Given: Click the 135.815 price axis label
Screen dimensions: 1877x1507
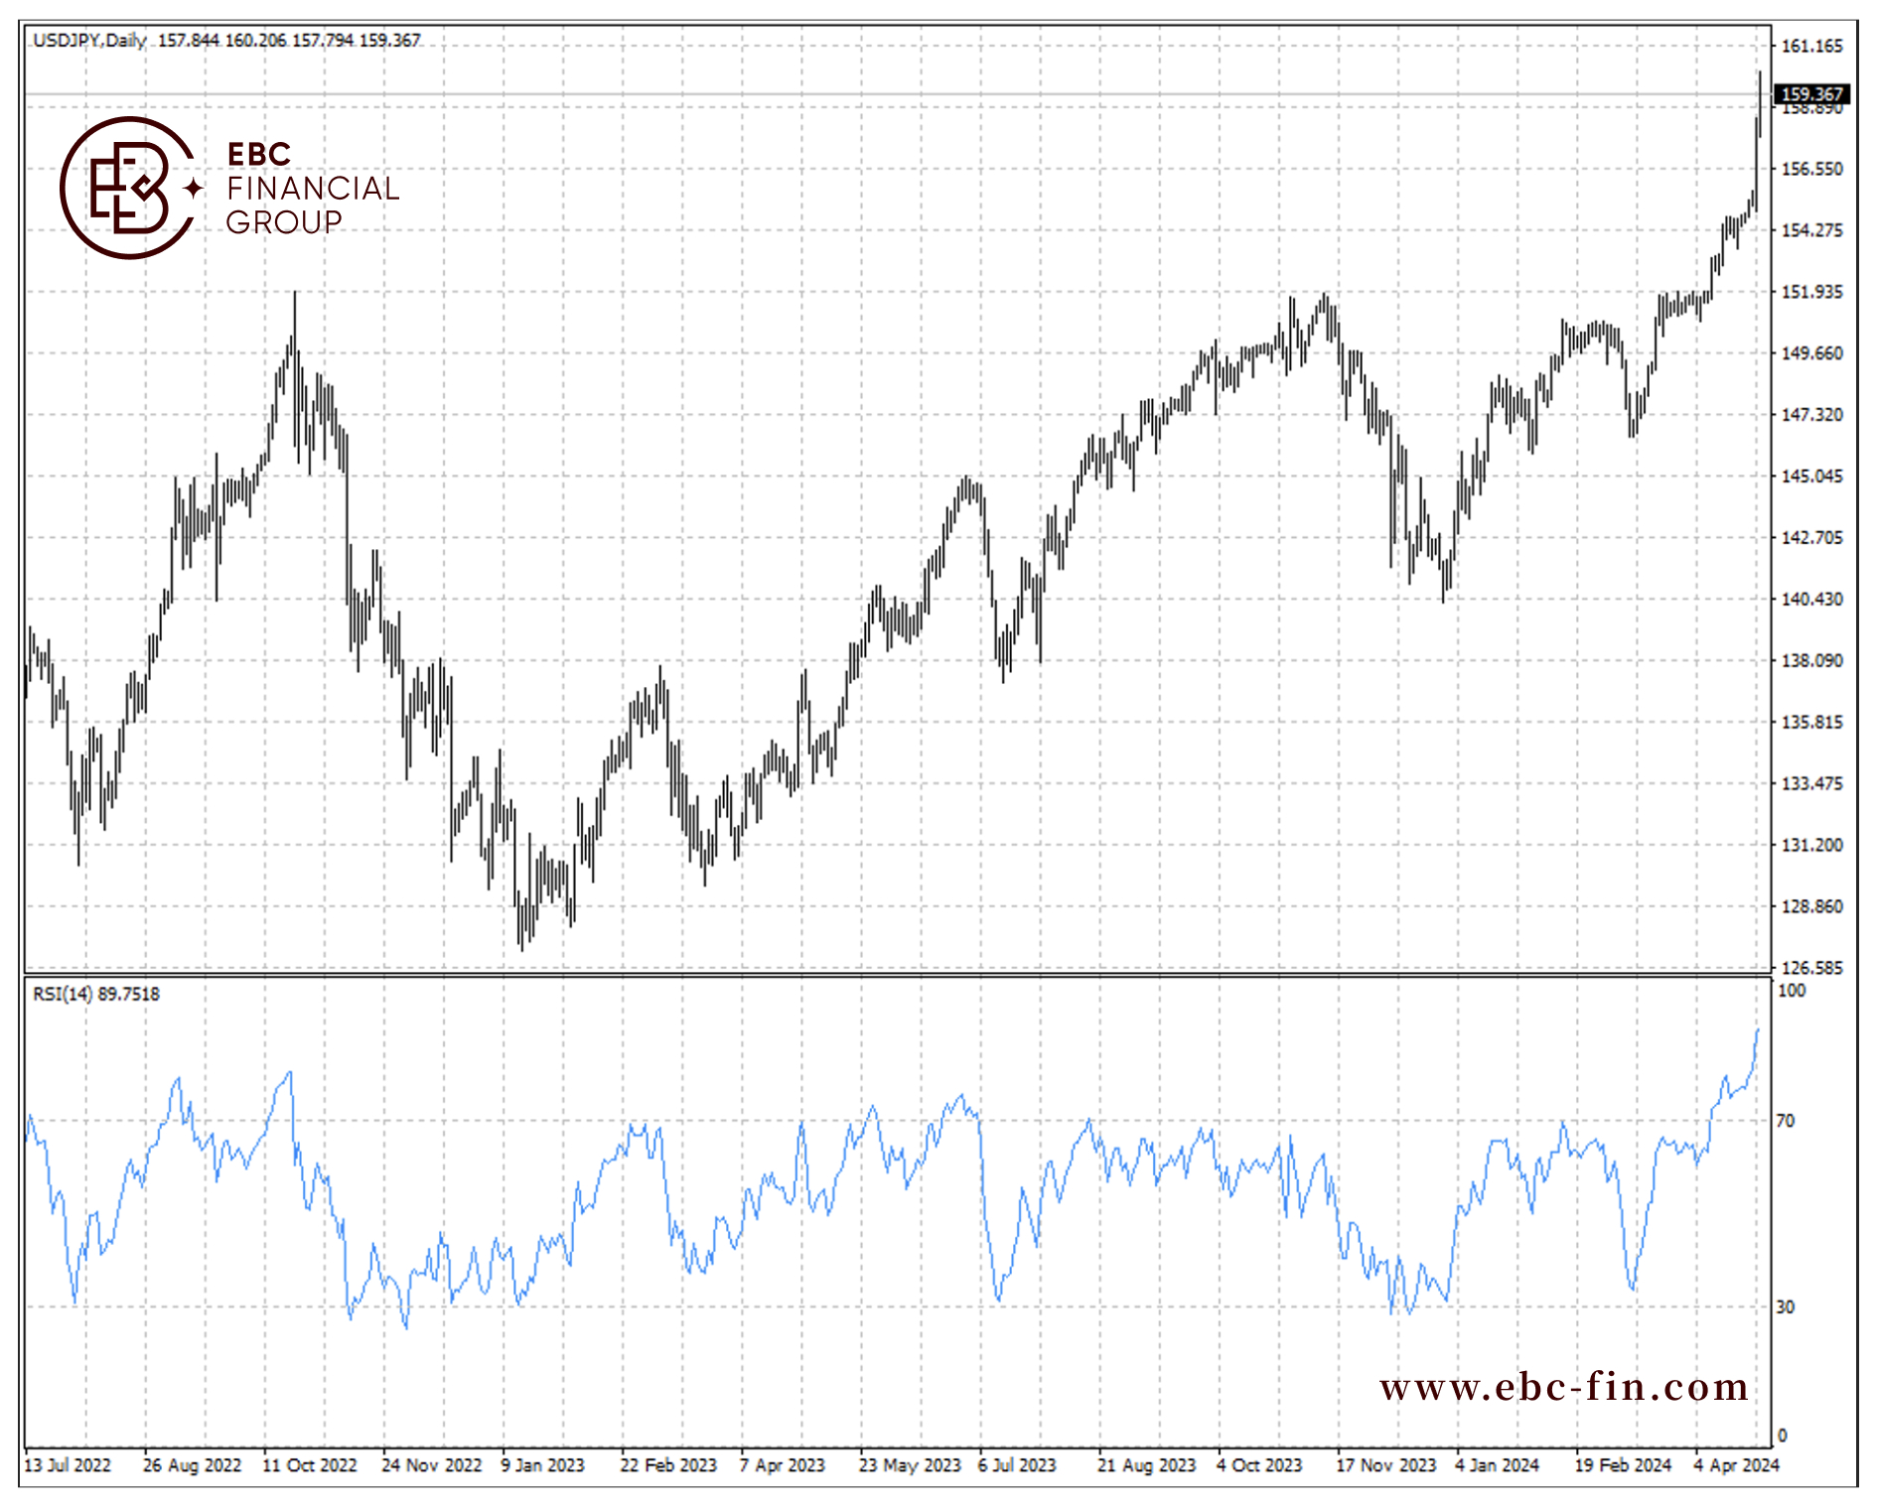Looking at the screenshot, I should click(x=1812, y=723).
